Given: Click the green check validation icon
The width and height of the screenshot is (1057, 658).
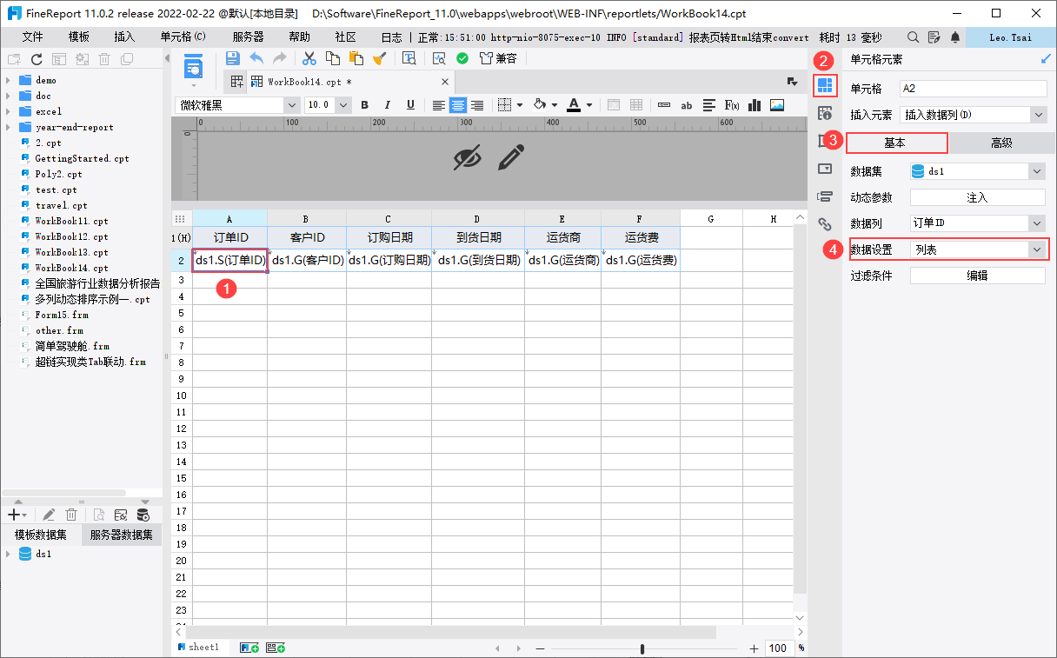Looking at the screenshot, I should [462, 58].
